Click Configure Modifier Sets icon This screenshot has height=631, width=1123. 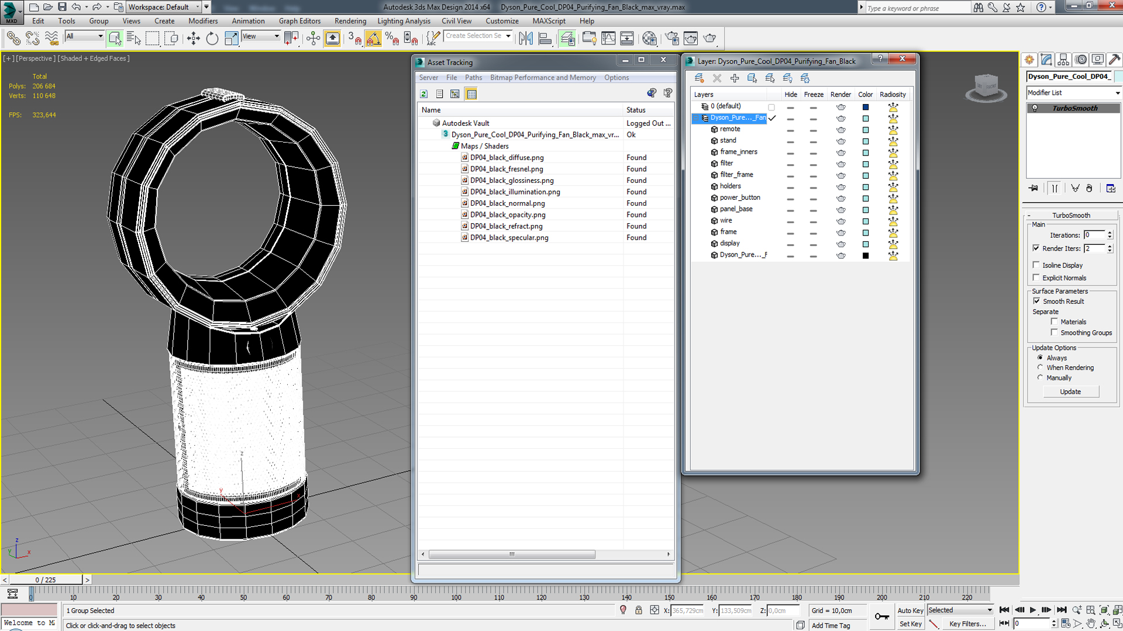click(1111, 188)
